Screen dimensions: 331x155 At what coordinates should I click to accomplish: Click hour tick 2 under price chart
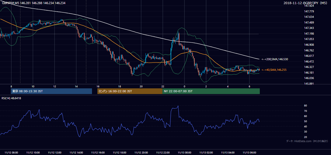(x=206, y=86)
